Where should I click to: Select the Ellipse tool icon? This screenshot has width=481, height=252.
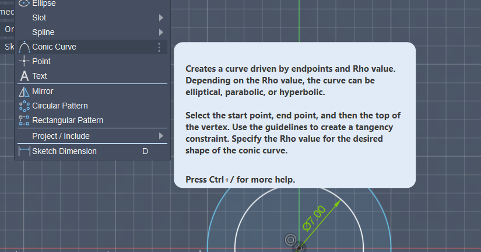24,3
